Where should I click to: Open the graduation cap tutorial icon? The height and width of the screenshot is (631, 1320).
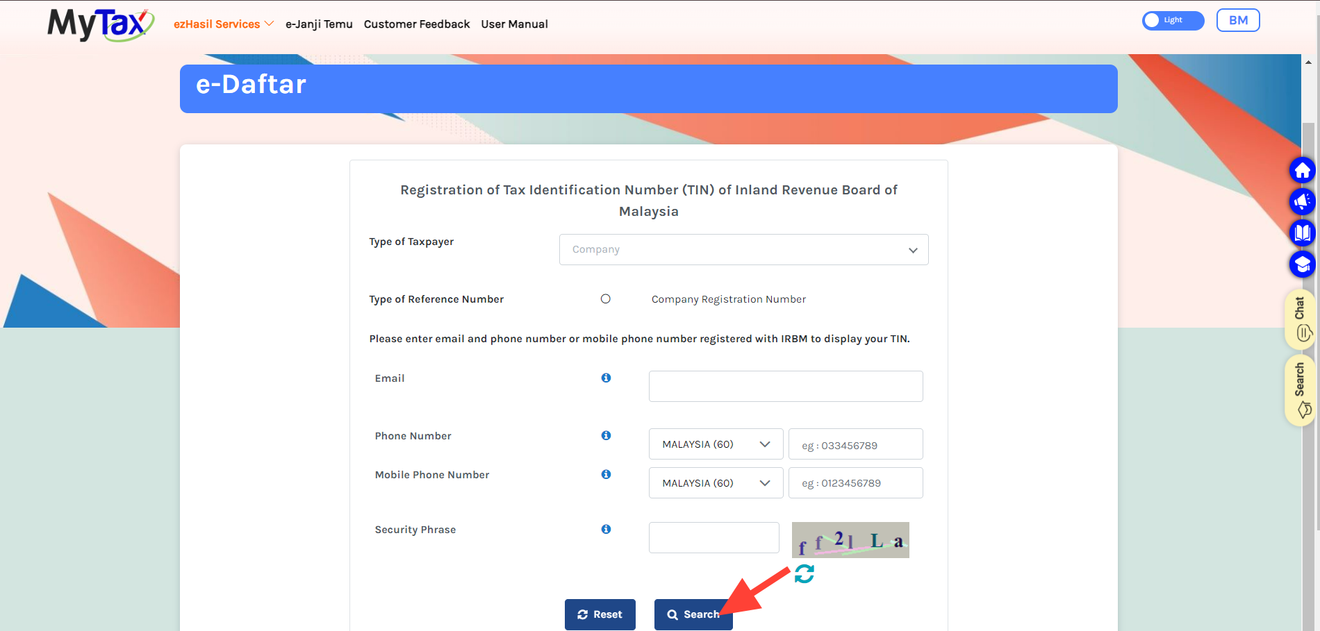(1302, 264)
